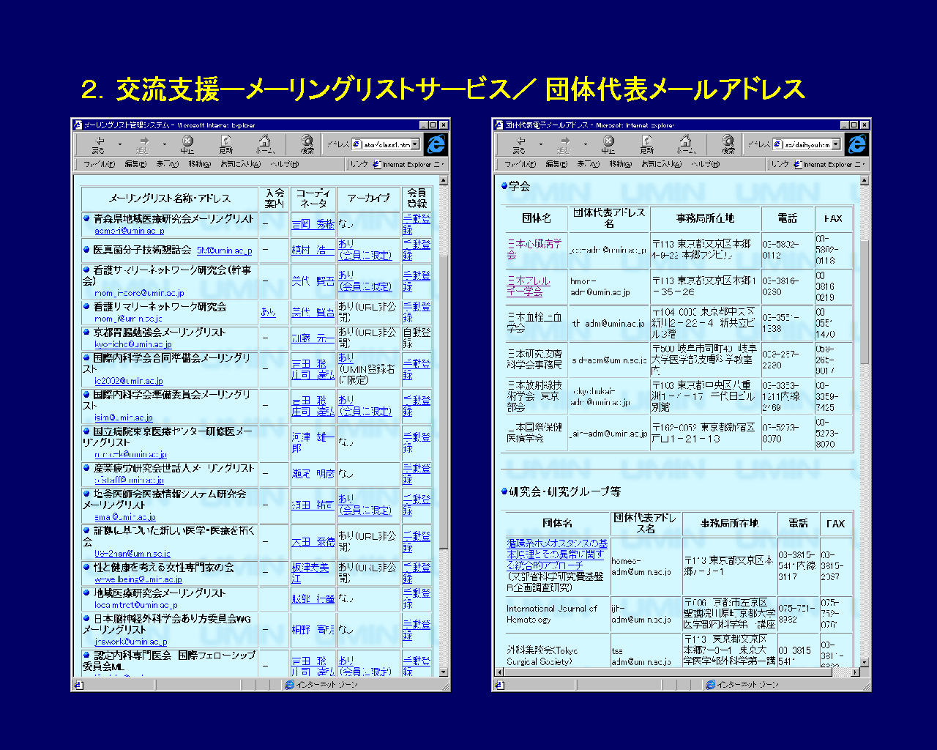Open Search (検索) in right browser toolbar
Screen dimensions: 937x750
(728, 144)
